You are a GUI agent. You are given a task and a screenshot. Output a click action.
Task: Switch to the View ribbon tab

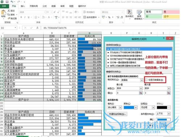(x=71, y=6)
